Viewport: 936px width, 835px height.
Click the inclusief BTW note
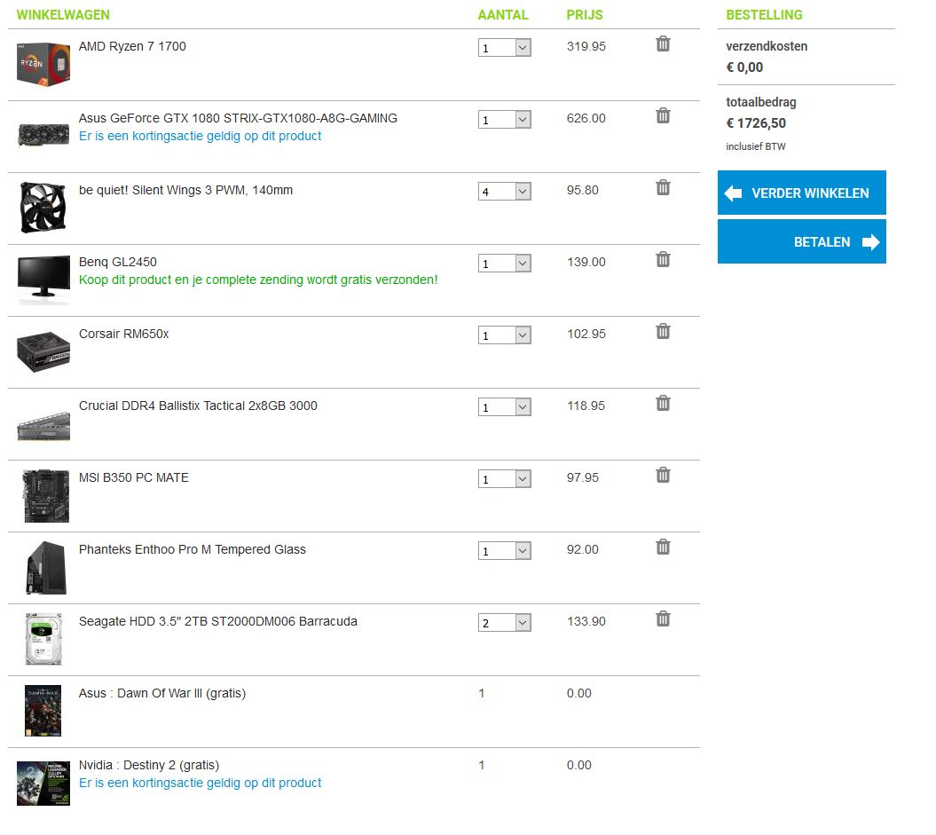click(756, 146)
